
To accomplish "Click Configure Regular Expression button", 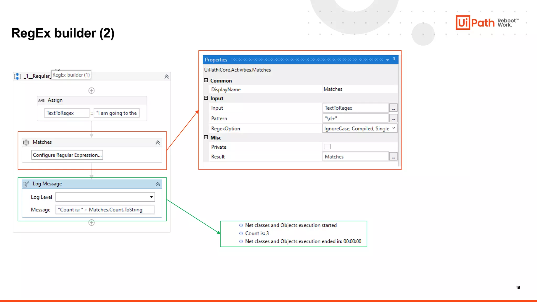I will point(67,155).
